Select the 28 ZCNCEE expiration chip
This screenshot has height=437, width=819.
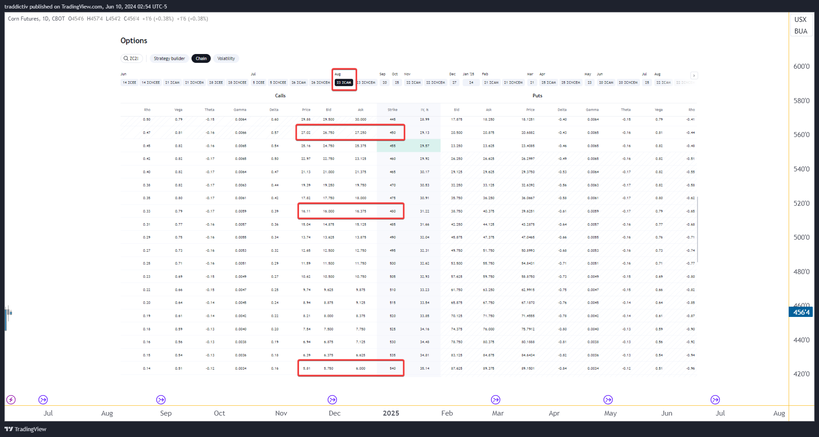tap(237, 83)
